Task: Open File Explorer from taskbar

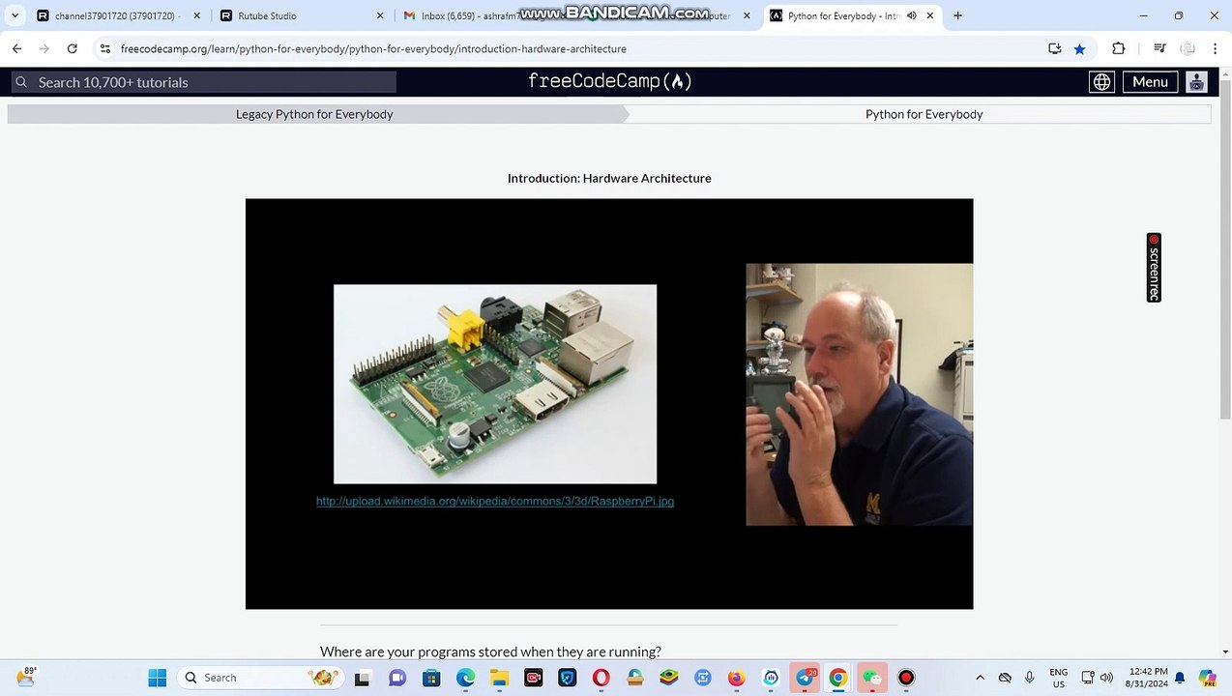Action: [x=499, y=678]
